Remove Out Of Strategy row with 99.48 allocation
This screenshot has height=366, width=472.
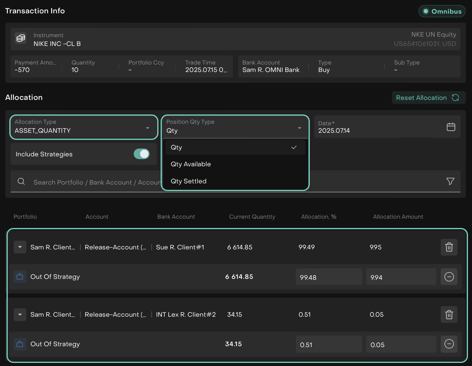pos(449,277)
